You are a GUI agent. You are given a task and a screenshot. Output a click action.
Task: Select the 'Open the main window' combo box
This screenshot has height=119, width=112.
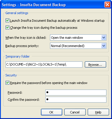pos(78,38)
